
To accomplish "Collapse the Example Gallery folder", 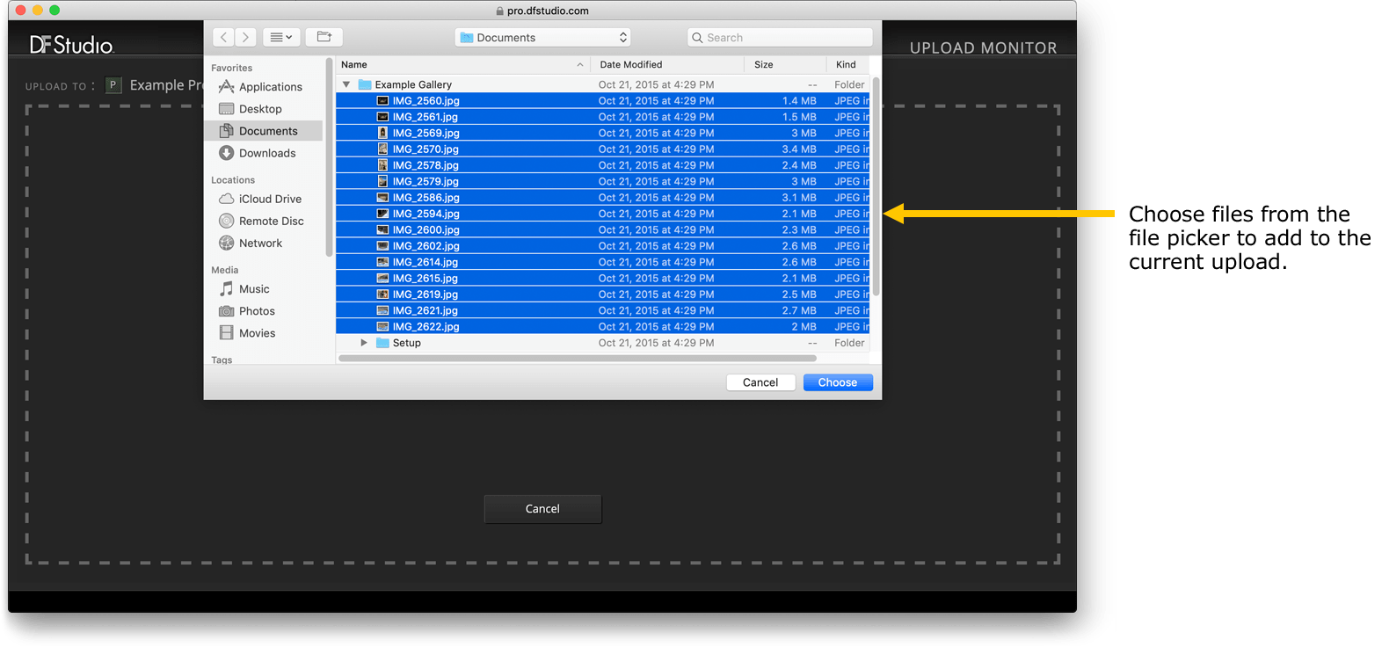I will pos(346,84).
